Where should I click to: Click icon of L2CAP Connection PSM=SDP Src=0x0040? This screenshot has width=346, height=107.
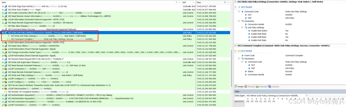[6, 69]
